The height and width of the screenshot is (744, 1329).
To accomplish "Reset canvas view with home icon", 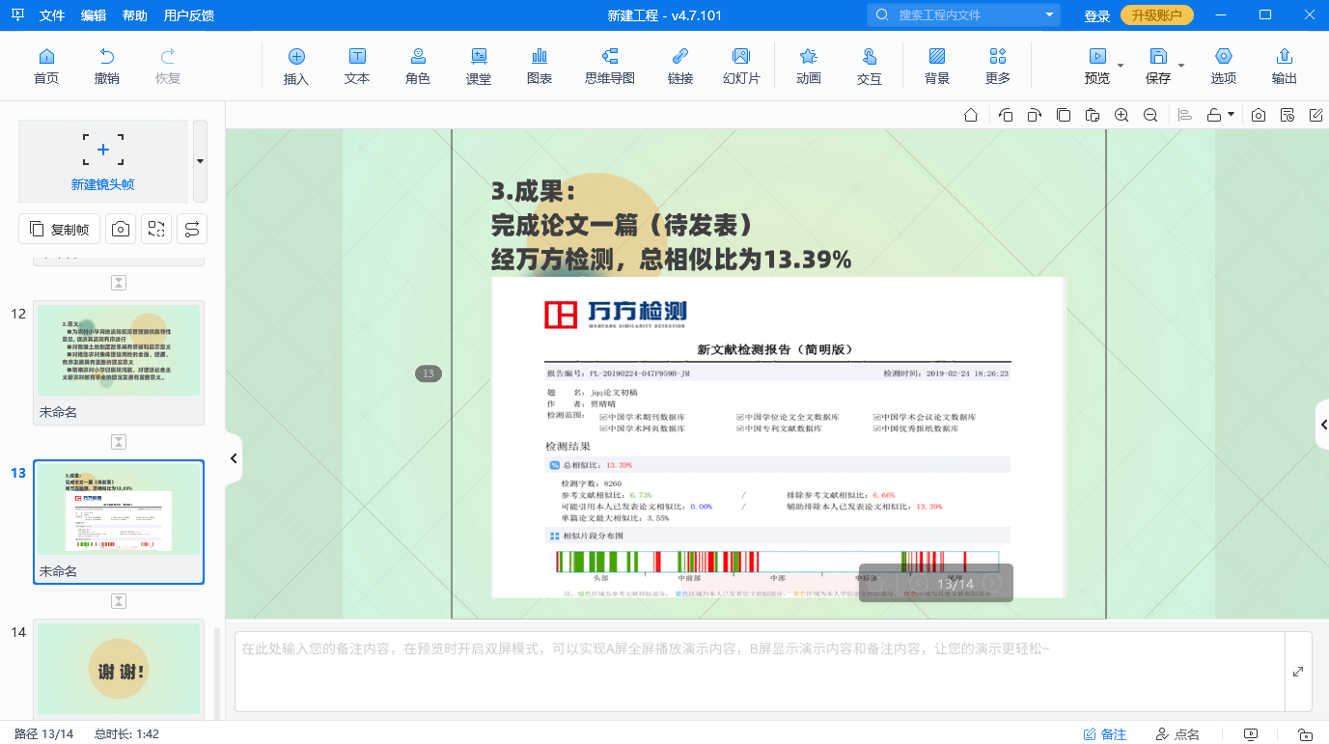I will [x=971, y=115].
